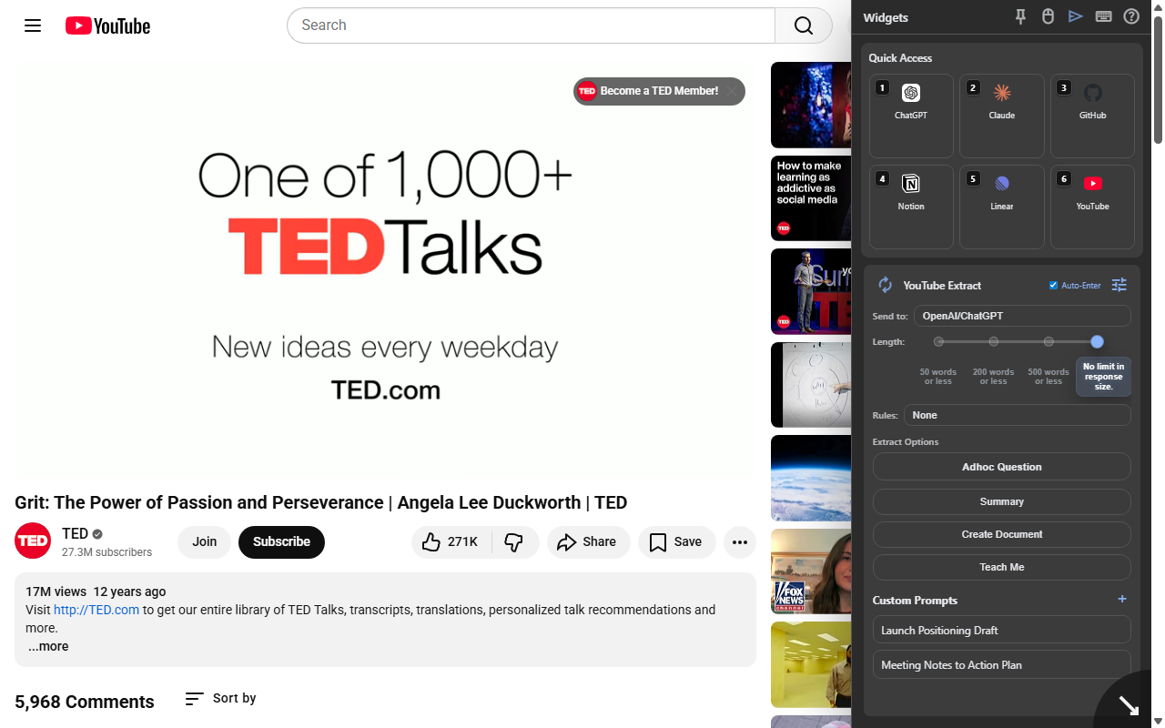
Task: Expand the video description with ...more
Action: coord(47,646)
